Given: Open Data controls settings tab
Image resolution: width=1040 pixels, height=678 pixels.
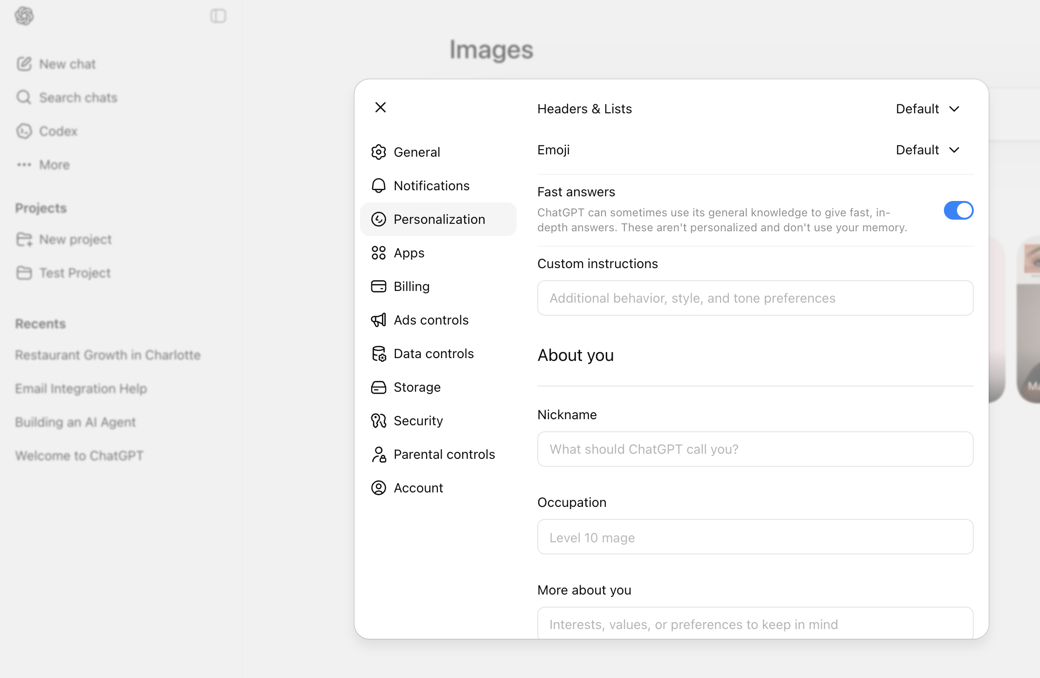Looking at the screenshot, I should pyautogui.click(x=438, y=353).
